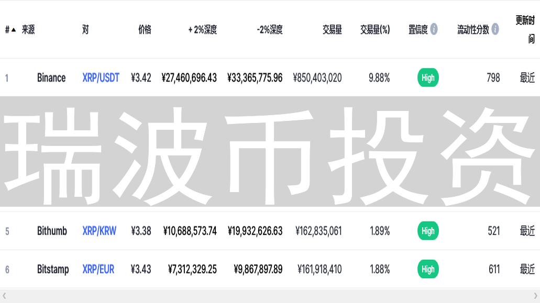Open the 流动性分数 info icon
Image resolution: width=540 pixels, height=303 pixels.
(x=495, y=29)
